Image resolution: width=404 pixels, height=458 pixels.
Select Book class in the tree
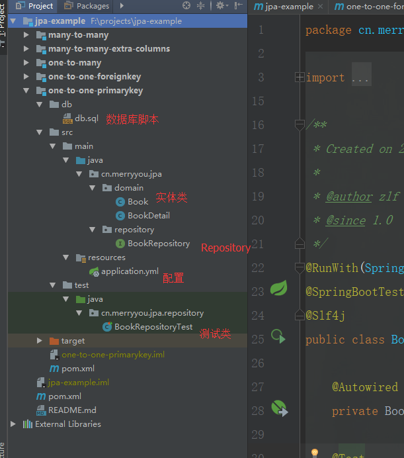coord(138,202)
